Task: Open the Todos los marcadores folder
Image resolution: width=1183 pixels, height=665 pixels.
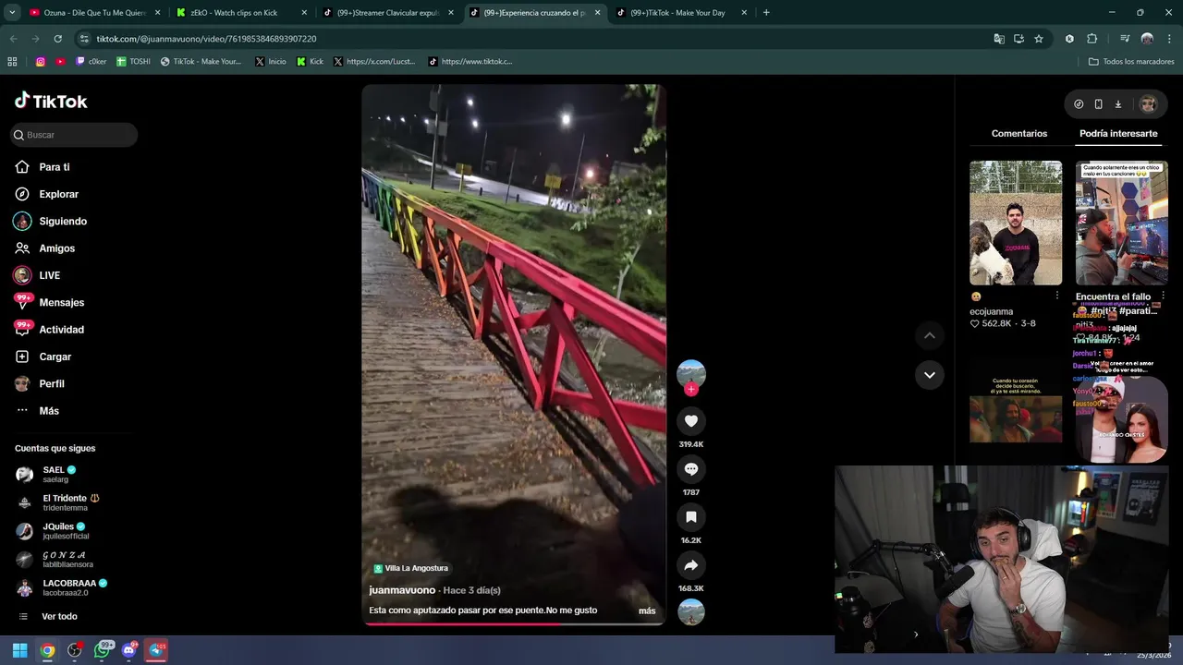Action: tap(1131, 62)
